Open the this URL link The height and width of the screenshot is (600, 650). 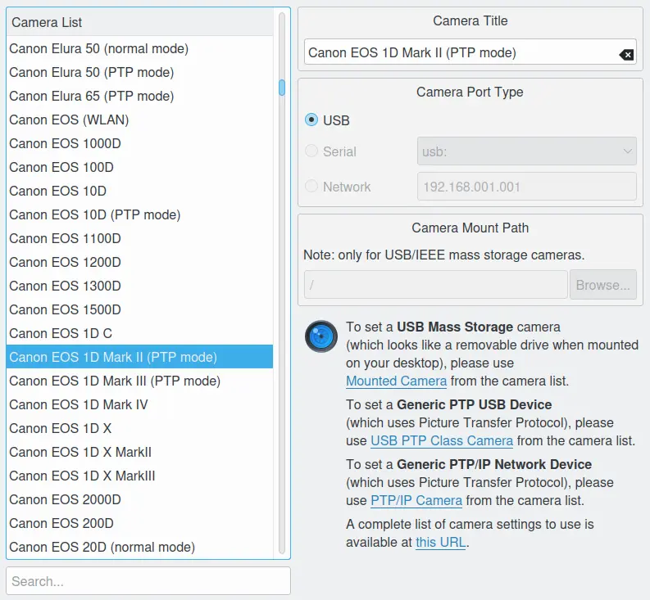pos(441,542)
